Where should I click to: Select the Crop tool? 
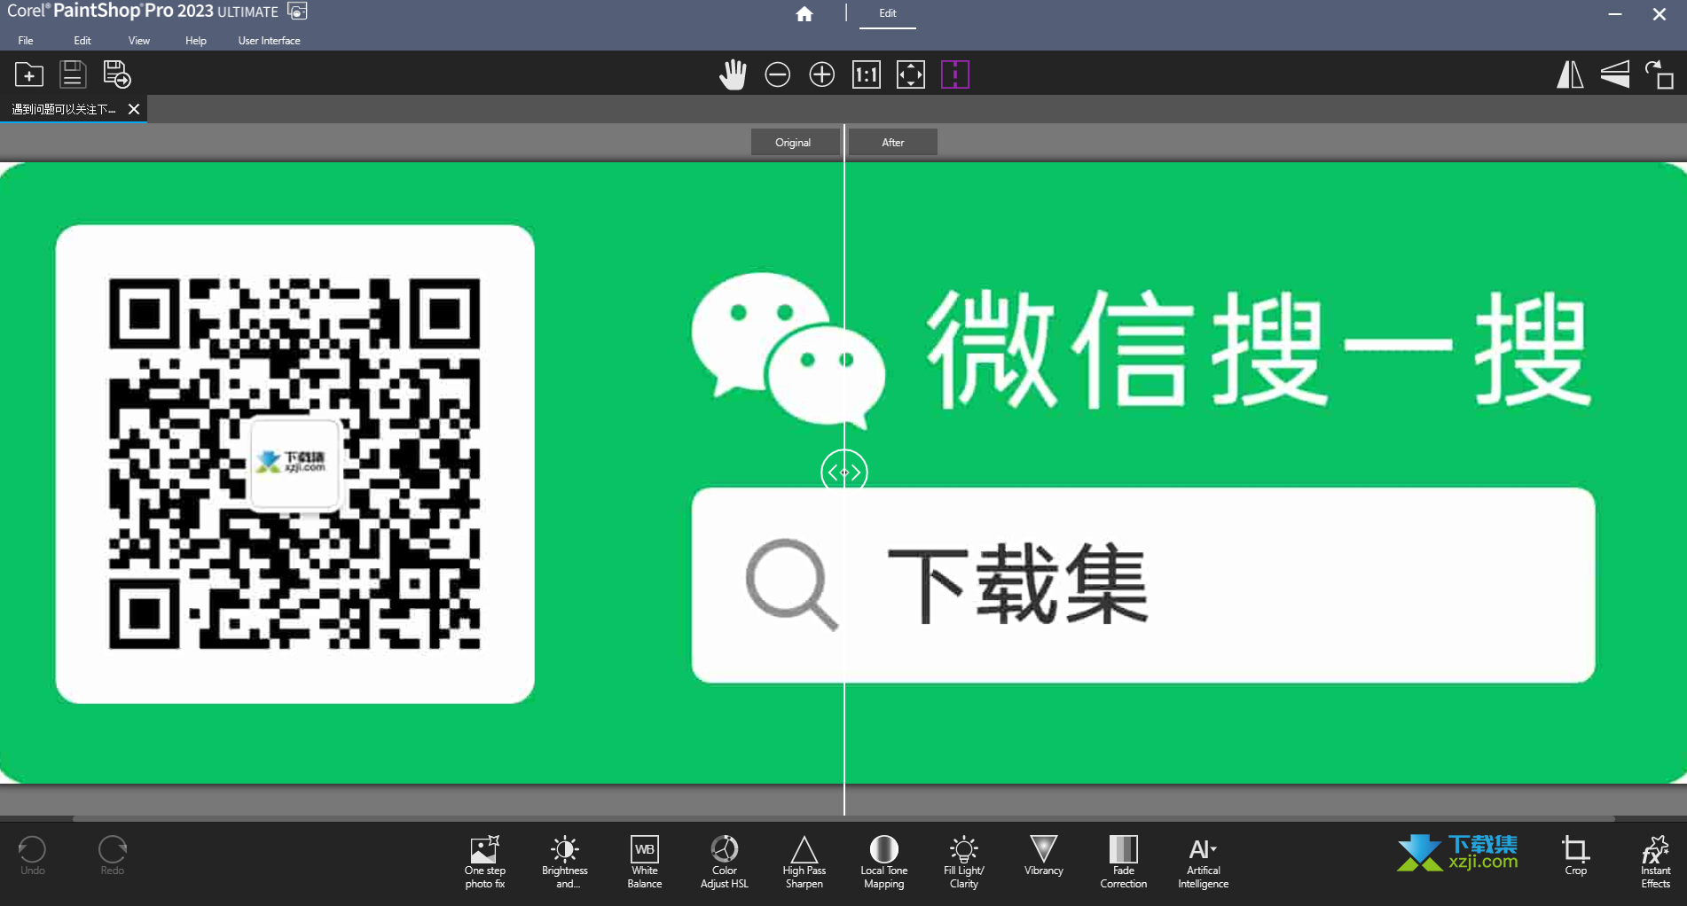pyautogui.click(x=1576, y=855)
